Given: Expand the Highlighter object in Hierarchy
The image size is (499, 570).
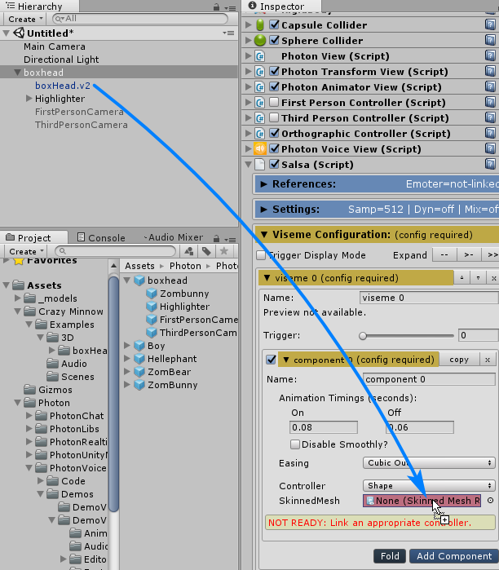Looking at the screenshot, I should (x=29, y=99).
